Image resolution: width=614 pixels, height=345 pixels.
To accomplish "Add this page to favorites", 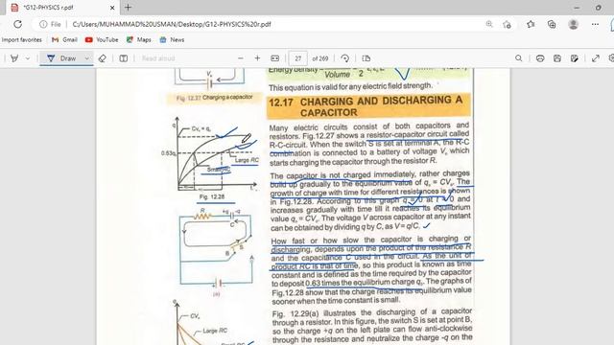I will tap(508, 24).
